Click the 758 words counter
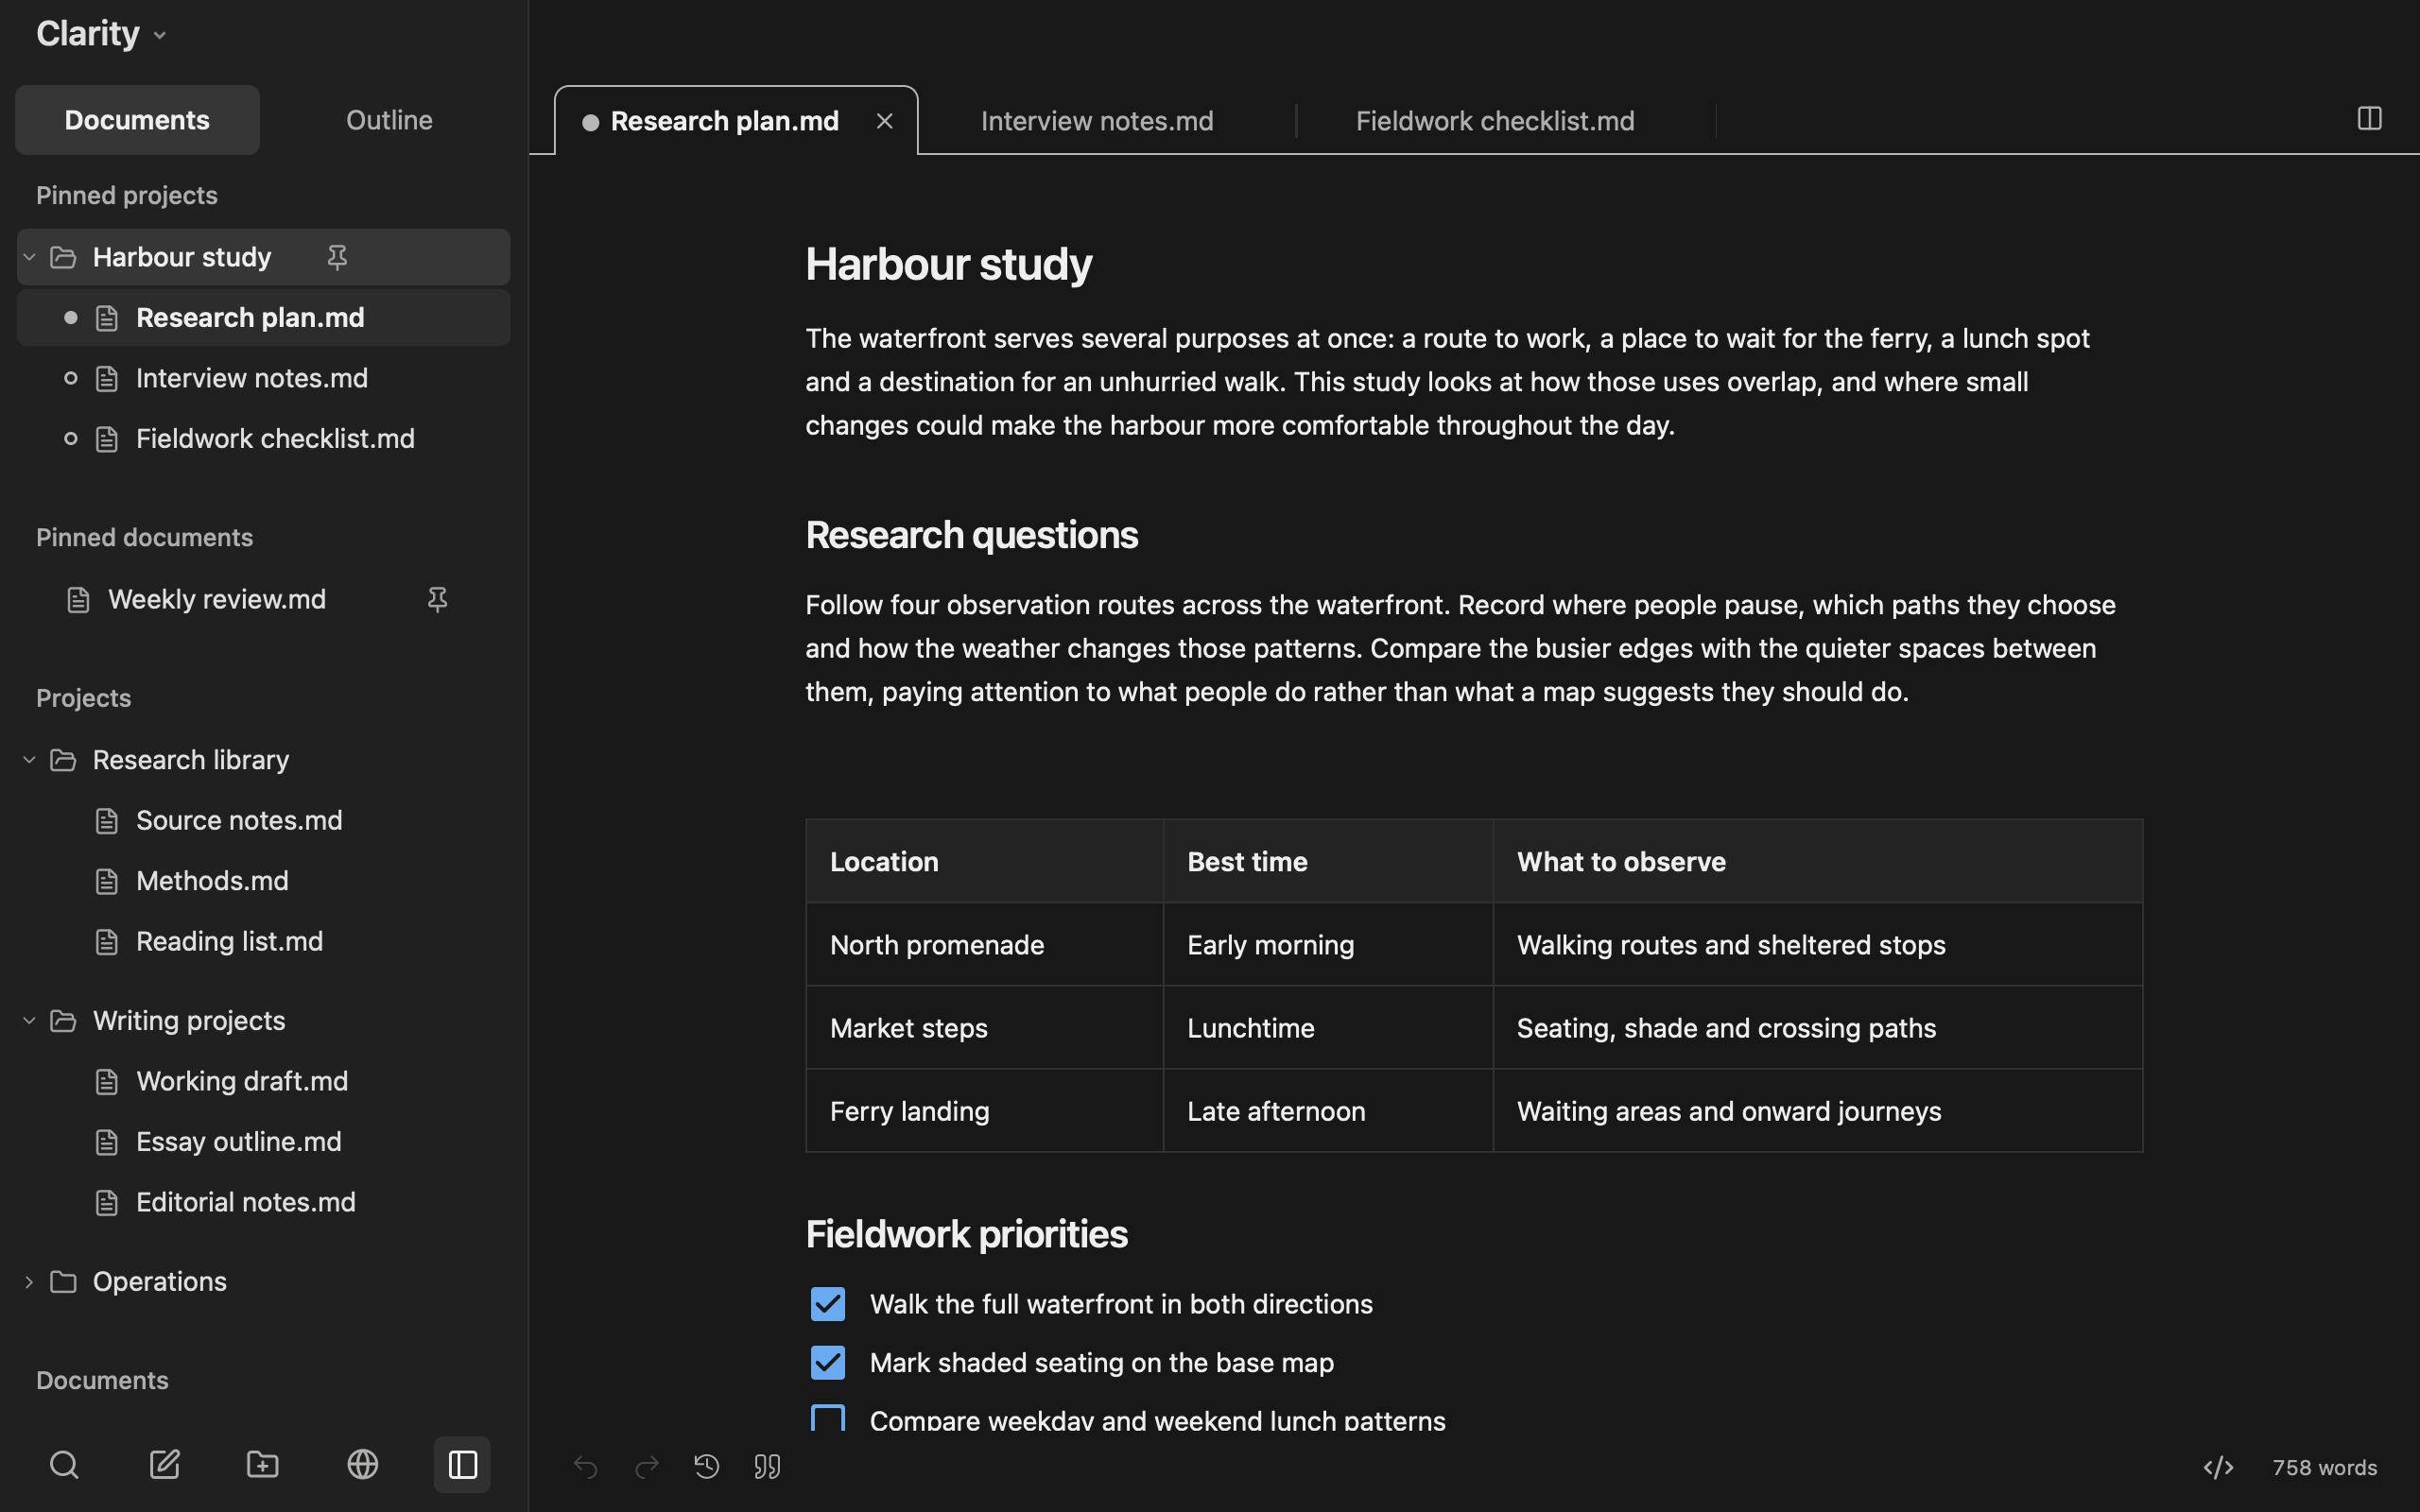 [2324, 1468]
